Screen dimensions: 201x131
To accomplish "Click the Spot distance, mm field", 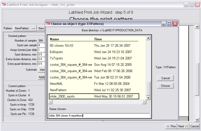I will 41,55.
